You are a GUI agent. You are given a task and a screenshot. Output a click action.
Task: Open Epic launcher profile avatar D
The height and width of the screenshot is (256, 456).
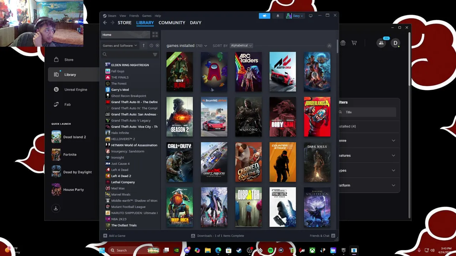click(x=395, y=43)
